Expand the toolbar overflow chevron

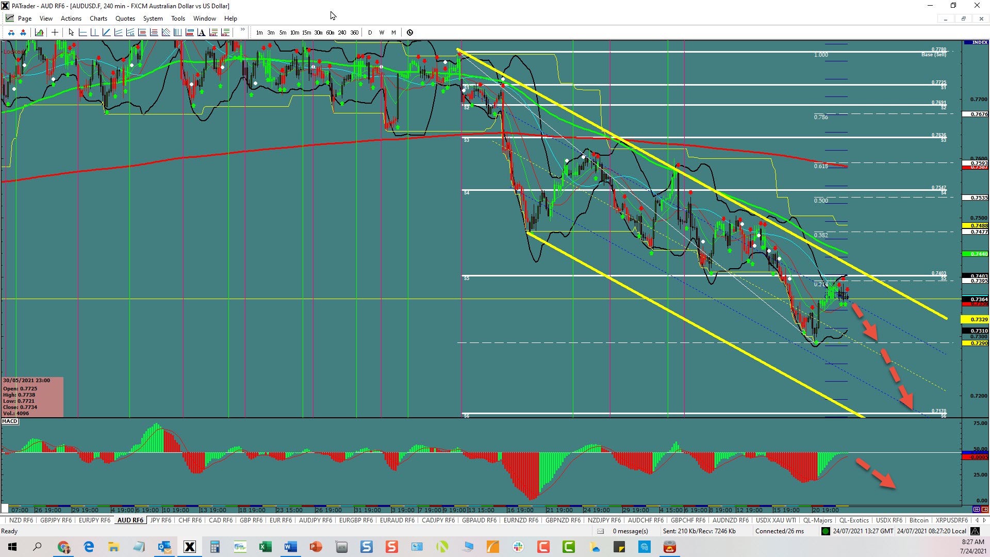(242, 30)
